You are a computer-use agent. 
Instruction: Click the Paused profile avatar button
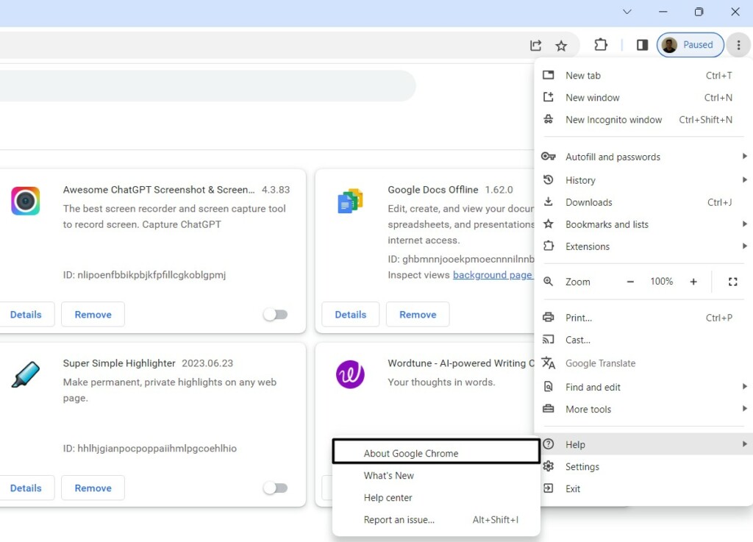coord(690,45)
